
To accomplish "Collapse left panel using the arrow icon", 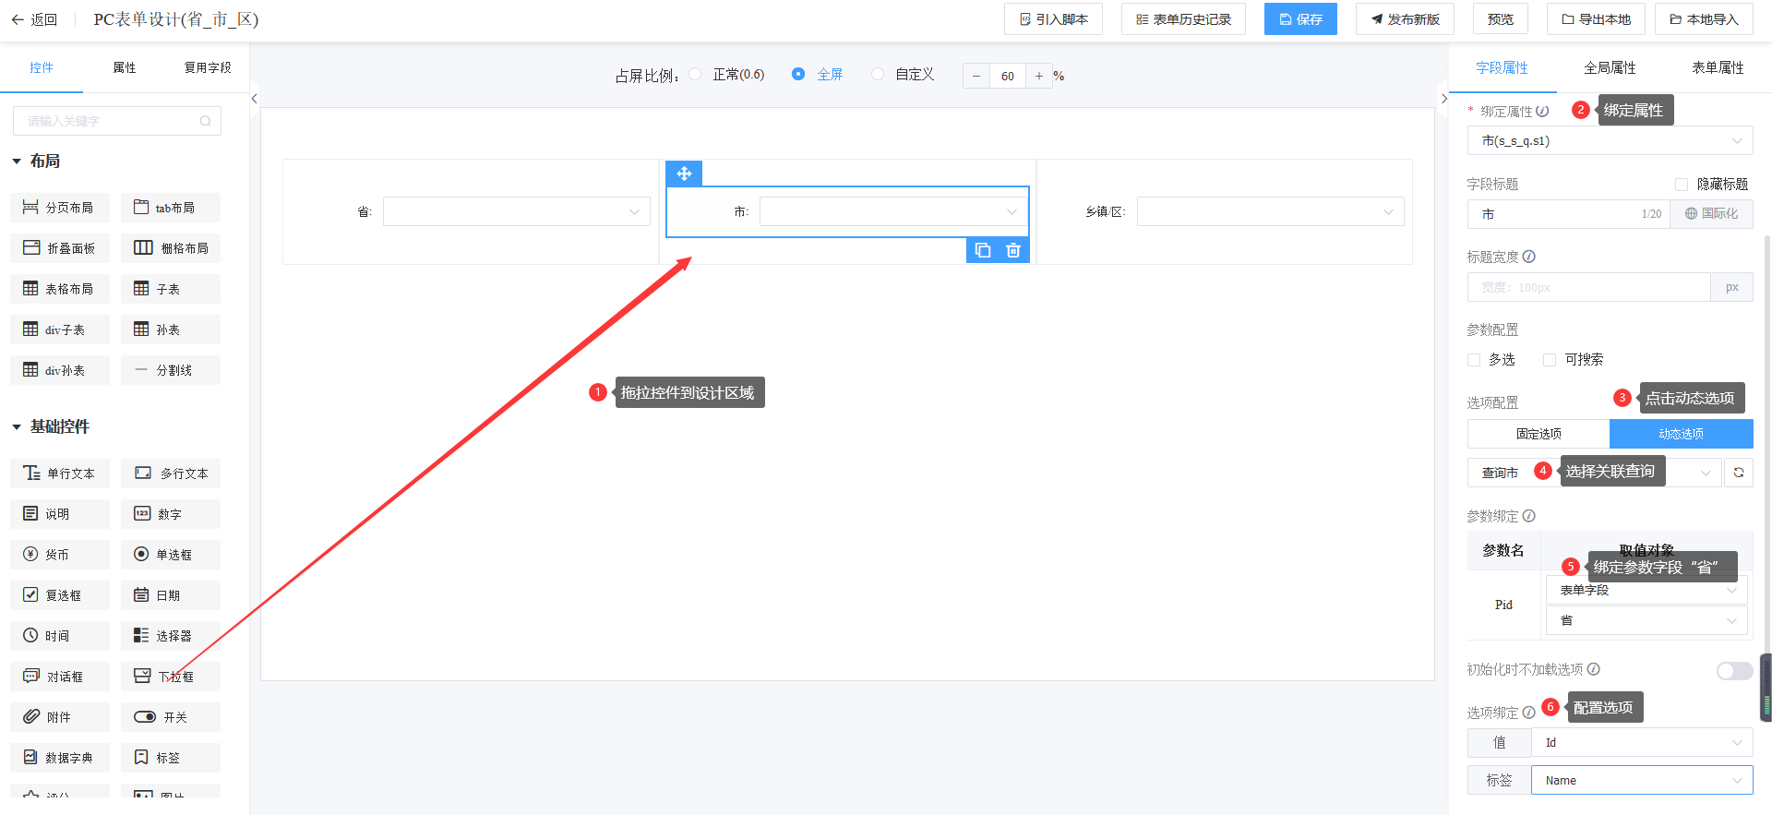I will tap(255, 99).
